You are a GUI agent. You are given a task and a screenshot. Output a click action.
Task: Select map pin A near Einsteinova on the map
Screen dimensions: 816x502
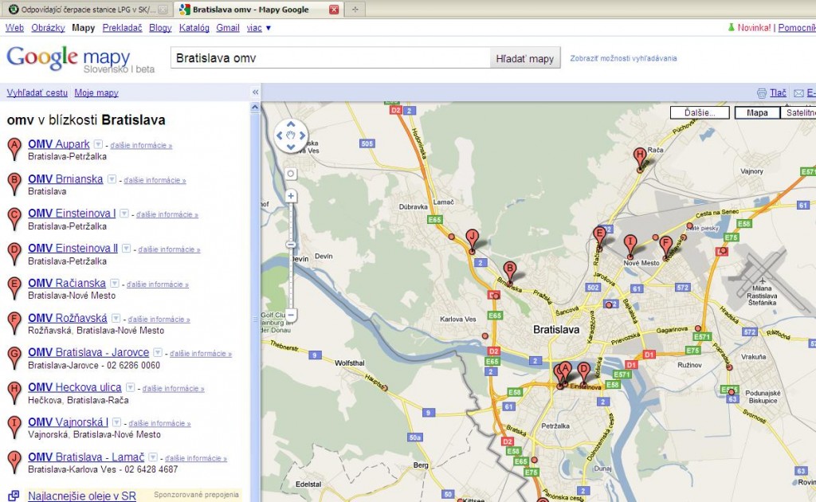[x=565, y=372]
